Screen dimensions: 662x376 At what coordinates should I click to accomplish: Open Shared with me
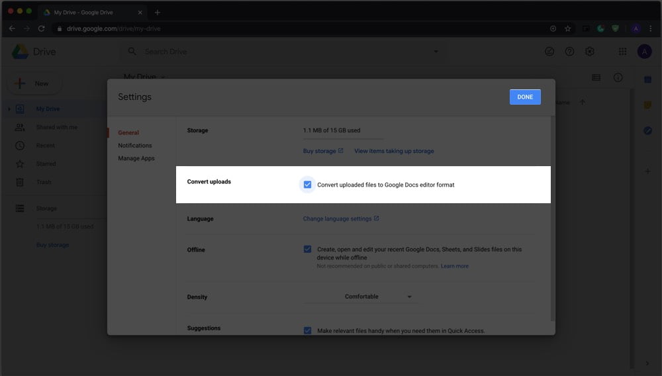pos(56,127)
